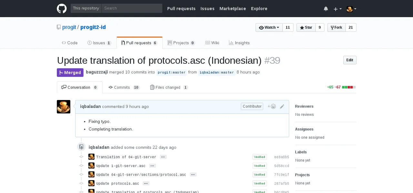
Task: Fork the repository
Action: (x=336, y=28)
